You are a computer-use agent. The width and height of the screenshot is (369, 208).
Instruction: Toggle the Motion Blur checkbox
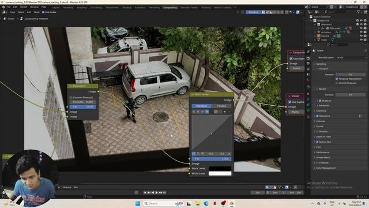[x=317, y=142]
